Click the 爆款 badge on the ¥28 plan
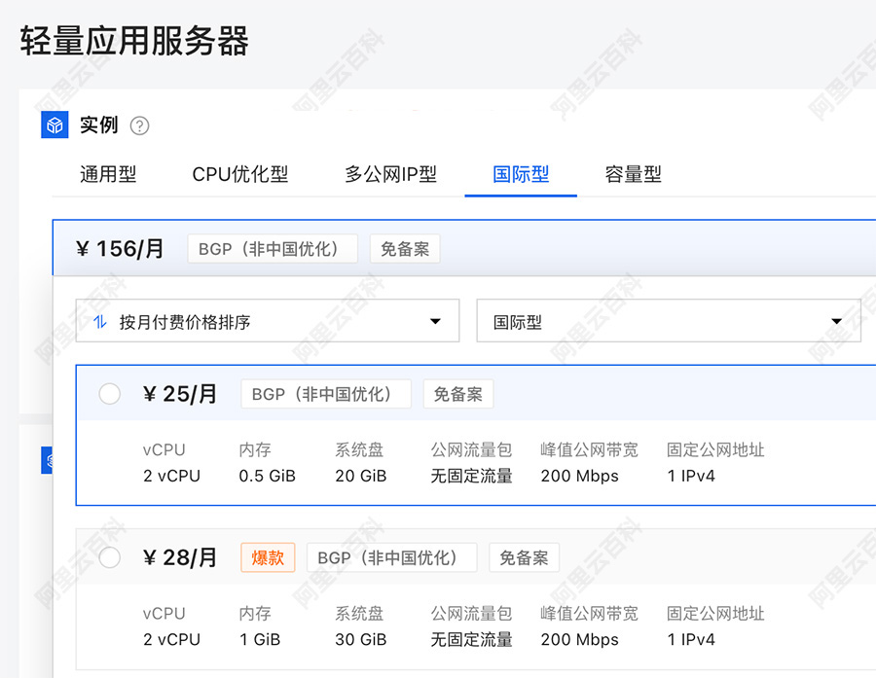Screen dimensions: 876x678 (268, 557)
